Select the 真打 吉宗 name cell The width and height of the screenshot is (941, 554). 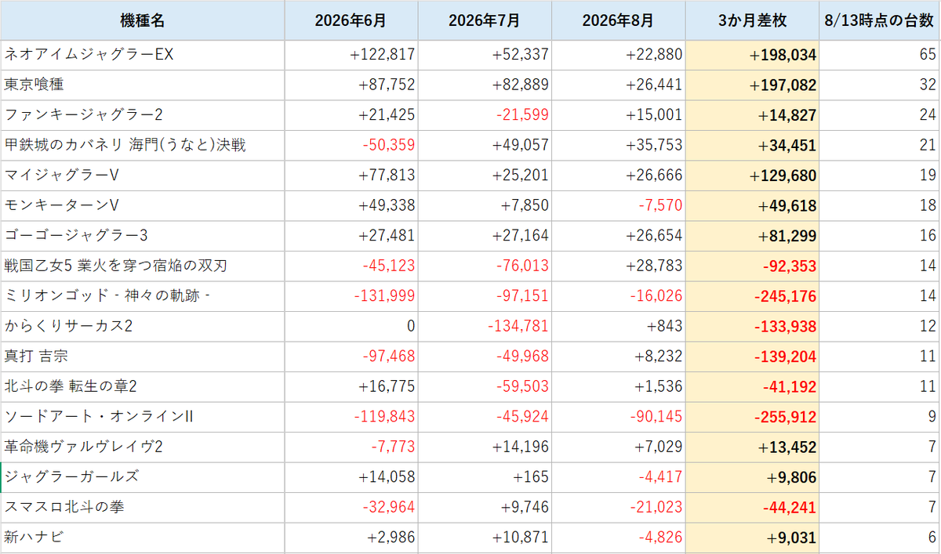tap(142, 357)
